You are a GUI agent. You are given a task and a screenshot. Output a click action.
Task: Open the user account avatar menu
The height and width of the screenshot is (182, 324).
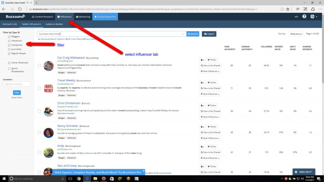pos(314,16)
